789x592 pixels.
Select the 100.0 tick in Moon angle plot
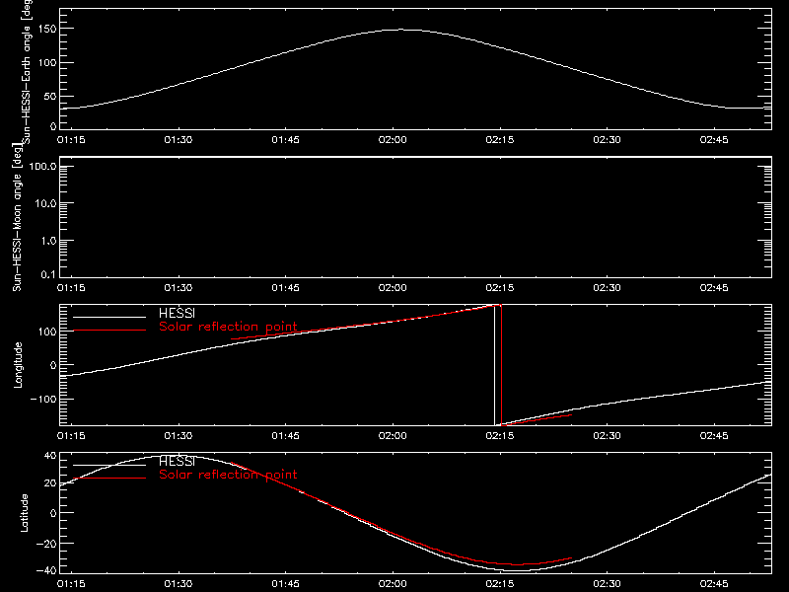point(43,166)
